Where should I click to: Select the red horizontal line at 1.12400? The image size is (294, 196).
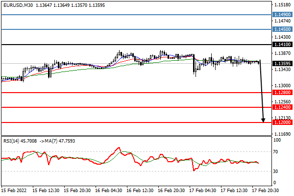[x=137, y=107]
